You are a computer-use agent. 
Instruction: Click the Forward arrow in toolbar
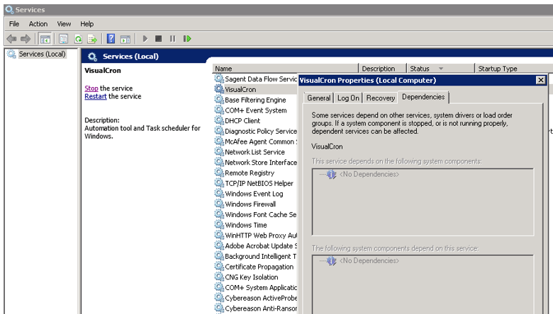[x=26, y=39]
